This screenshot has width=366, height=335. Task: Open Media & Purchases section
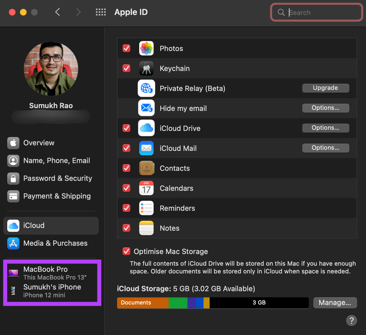(x=51, y=243)
